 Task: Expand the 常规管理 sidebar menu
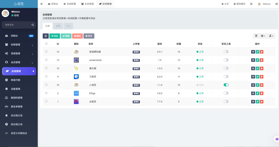tap(19, 54)
